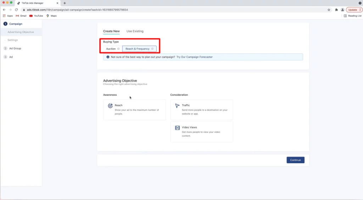Close the TikTok Ads Manager tab
This screenshot has height=200, width=363.
click(57, 3)
